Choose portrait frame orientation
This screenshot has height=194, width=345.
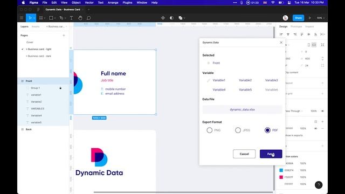tap(309, 45)
